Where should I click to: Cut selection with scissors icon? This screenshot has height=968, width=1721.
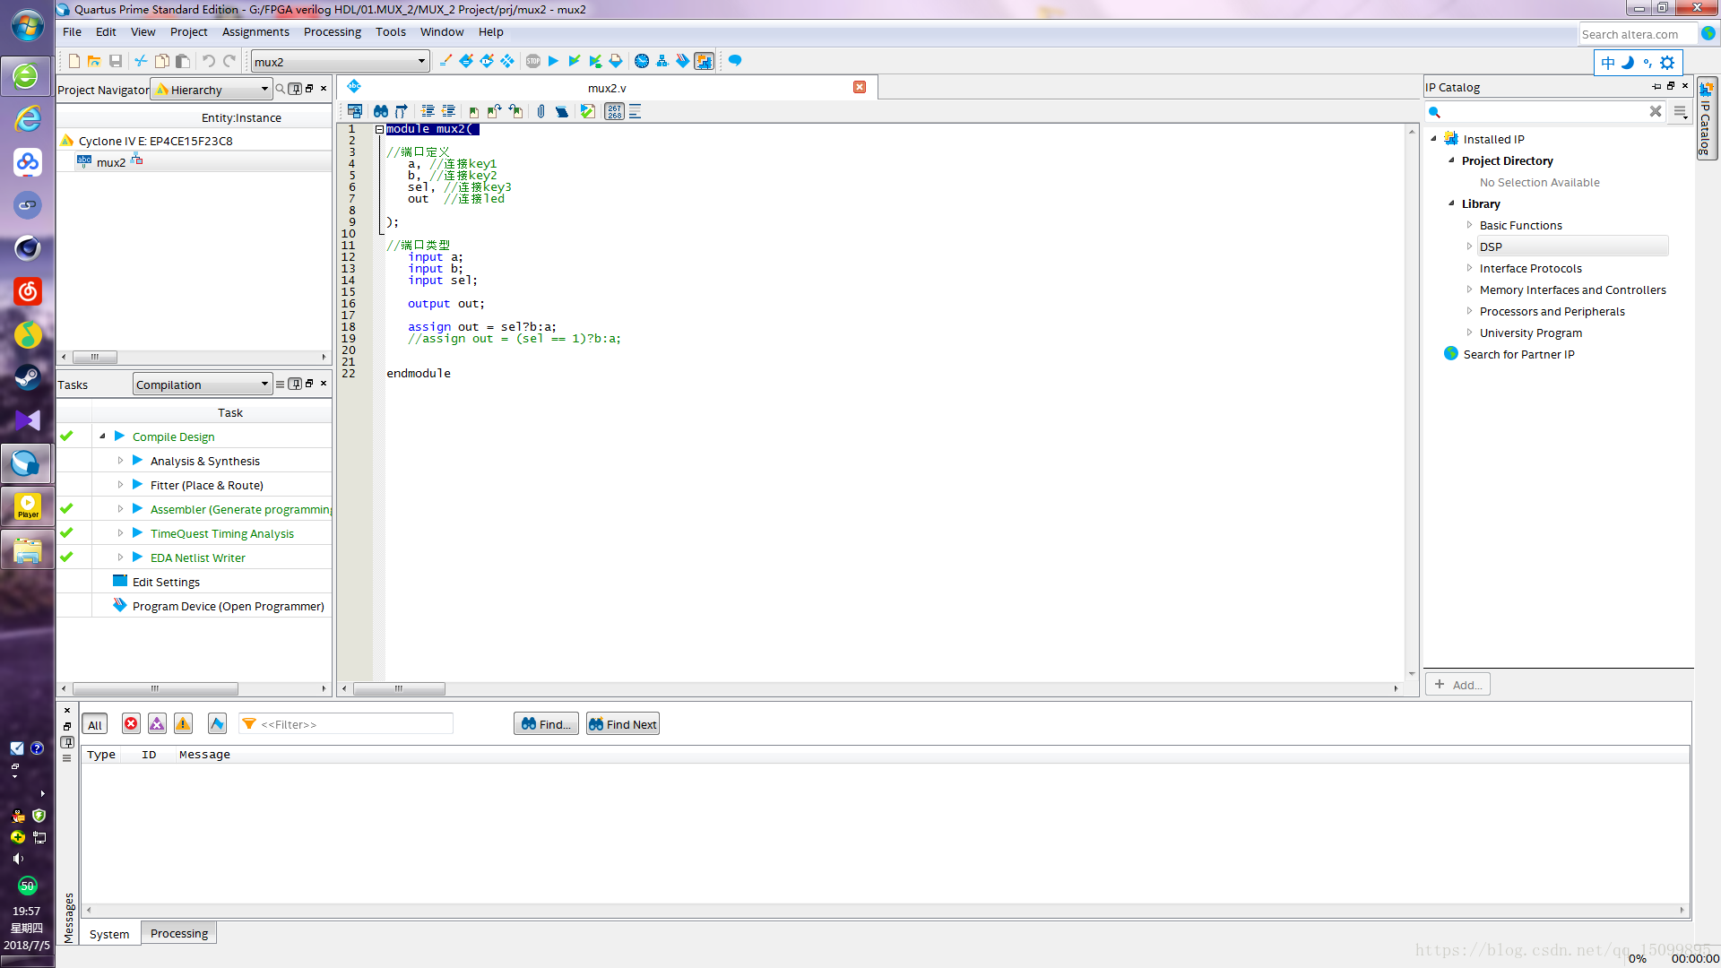pos(141,61)
